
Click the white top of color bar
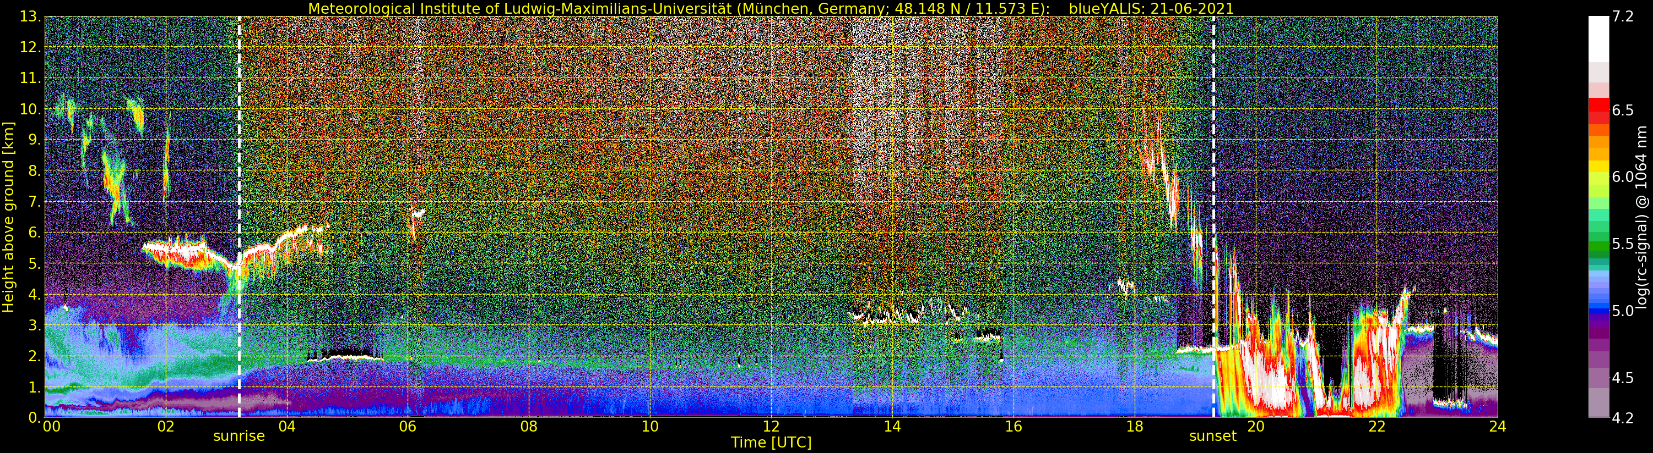(x=1598, y=38)
